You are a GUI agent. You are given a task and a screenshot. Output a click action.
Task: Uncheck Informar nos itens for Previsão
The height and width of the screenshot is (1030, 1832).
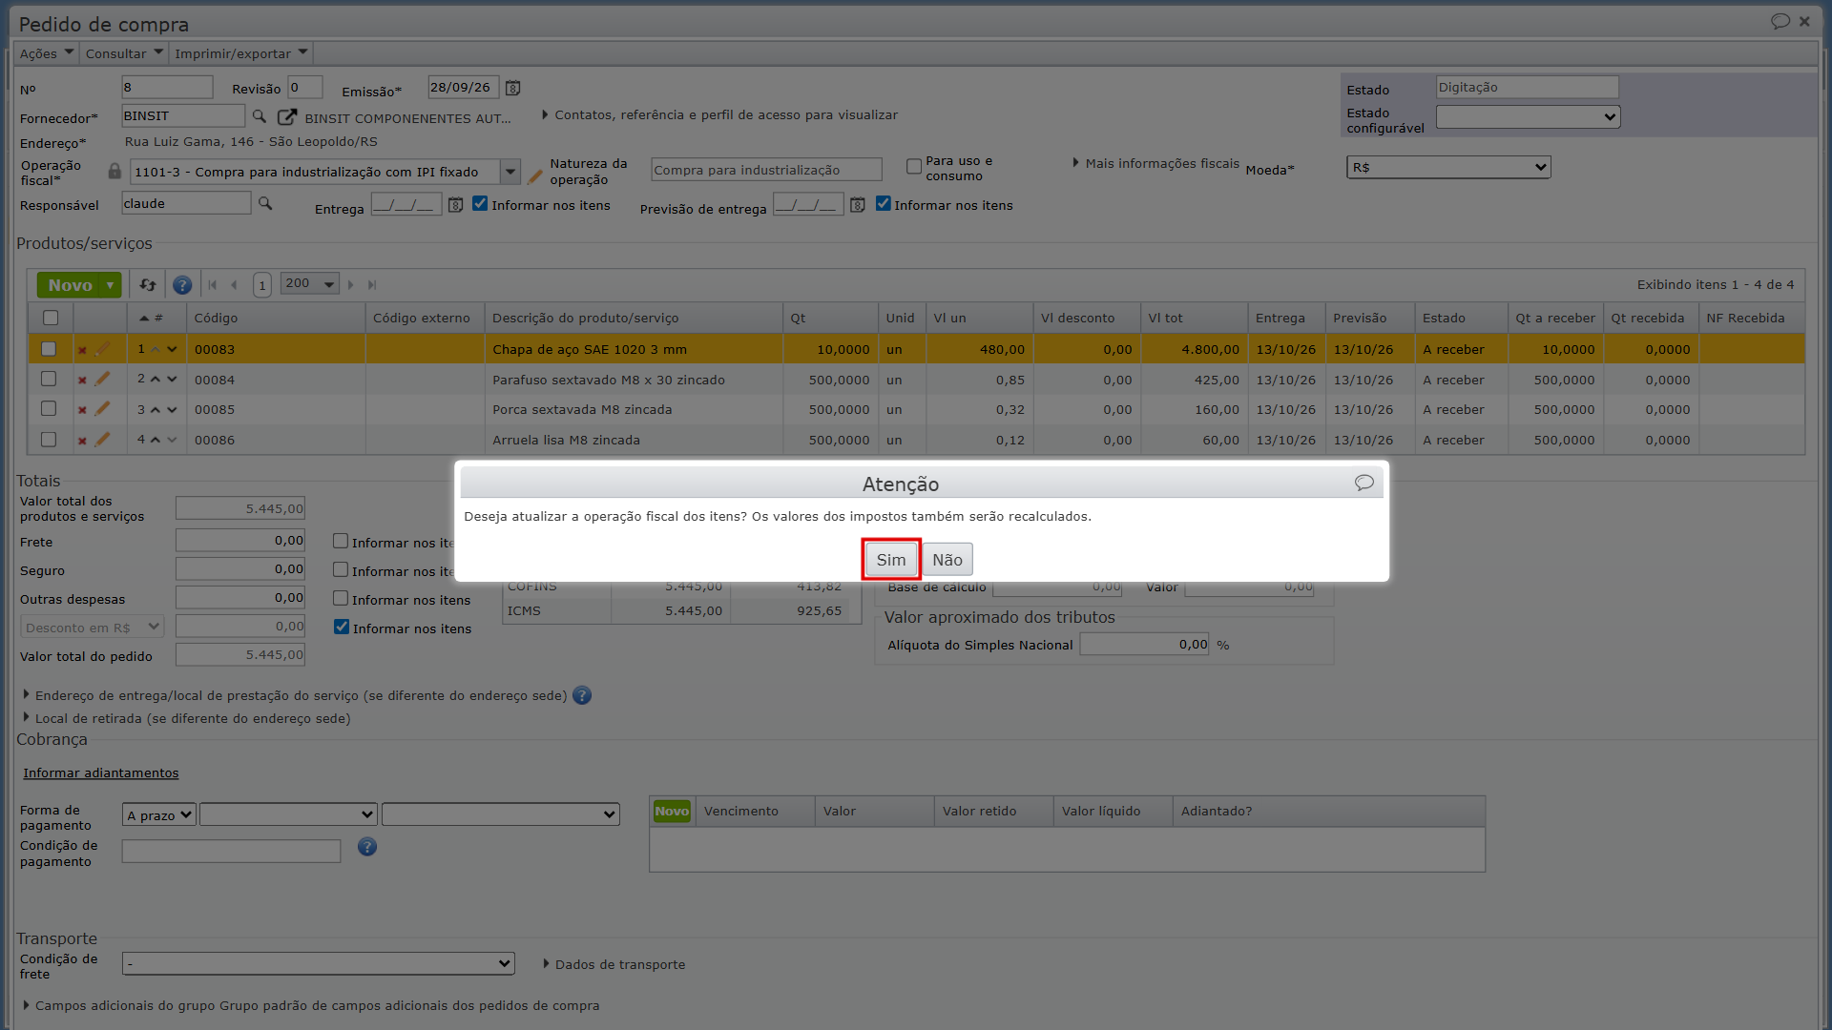pyautogui.click(x=884, y=203)
